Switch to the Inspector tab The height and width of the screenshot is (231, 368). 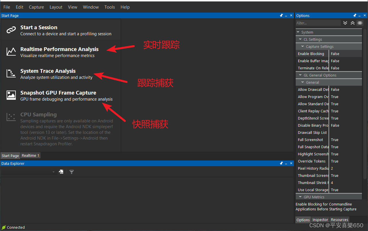[320, 220]
